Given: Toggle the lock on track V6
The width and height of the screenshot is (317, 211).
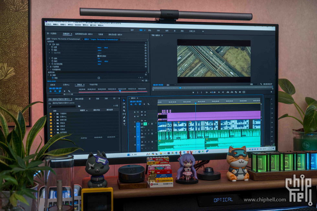Looking at the screenshot, I should pyautogui.click(x=135, y=112).
